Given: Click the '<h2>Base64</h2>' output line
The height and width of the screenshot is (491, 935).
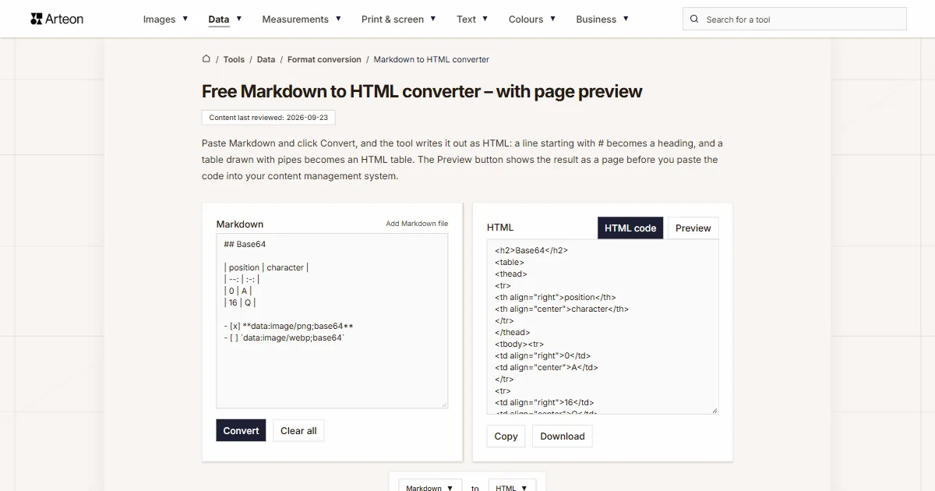Looking at the screenshot, I should tap(531, 250).
